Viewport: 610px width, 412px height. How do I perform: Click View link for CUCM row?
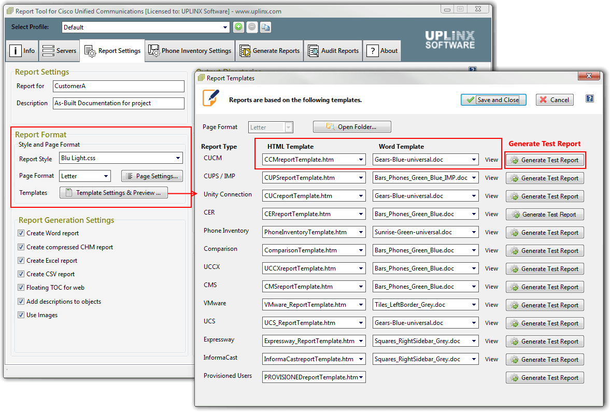tap(491, 160)
